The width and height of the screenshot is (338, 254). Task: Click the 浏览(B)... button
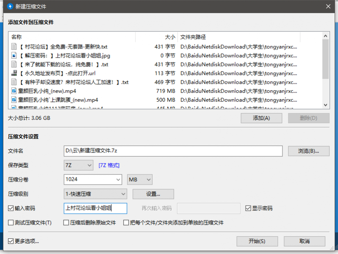pyautogui.click(x=308, y=151)
